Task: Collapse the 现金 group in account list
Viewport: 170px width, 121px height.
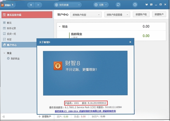Action: (x=59, y=26)
